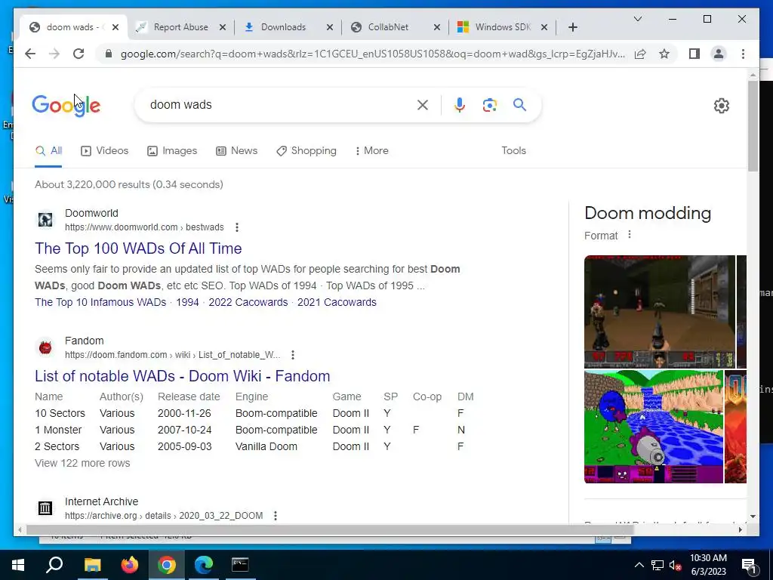The width and height of the screenshot is (773, 580).
Task: Open more options for Fandom result
Action: 293,355
